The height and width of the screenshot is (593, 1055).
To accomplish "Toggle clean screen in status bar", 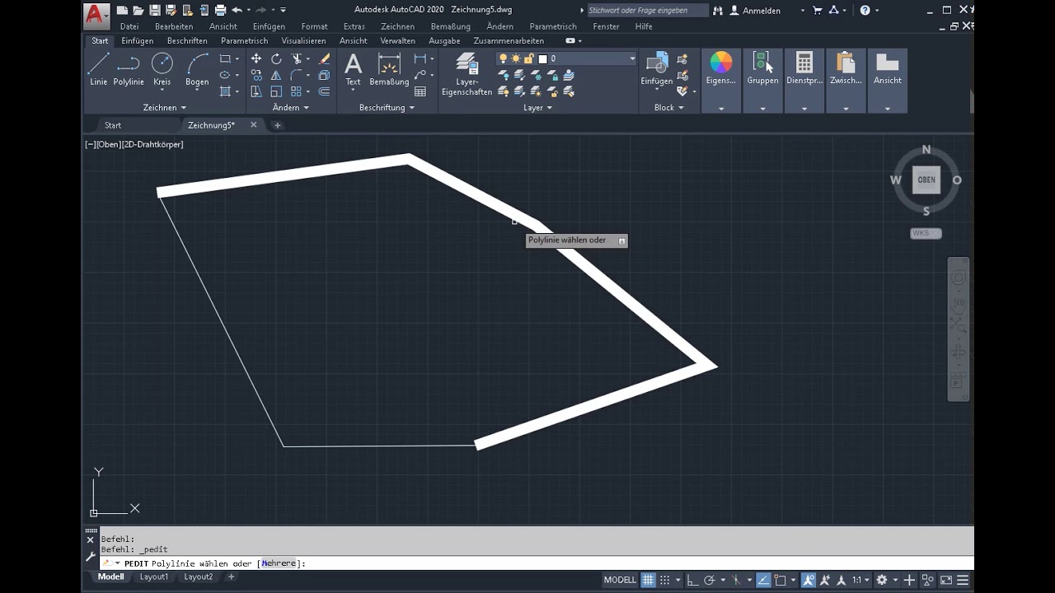I will [x=946, y=580].
